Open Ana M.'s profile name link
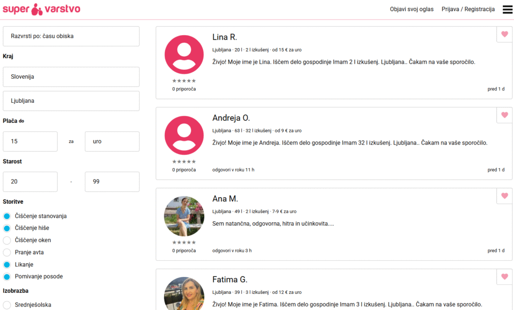The height and width of the screenshot is (310, 514). [225, 199]
